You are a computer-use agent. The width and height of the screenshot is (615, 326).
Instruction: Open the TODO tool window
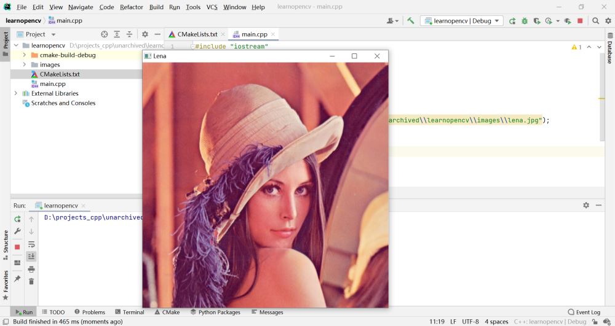(x=54, y=312)
